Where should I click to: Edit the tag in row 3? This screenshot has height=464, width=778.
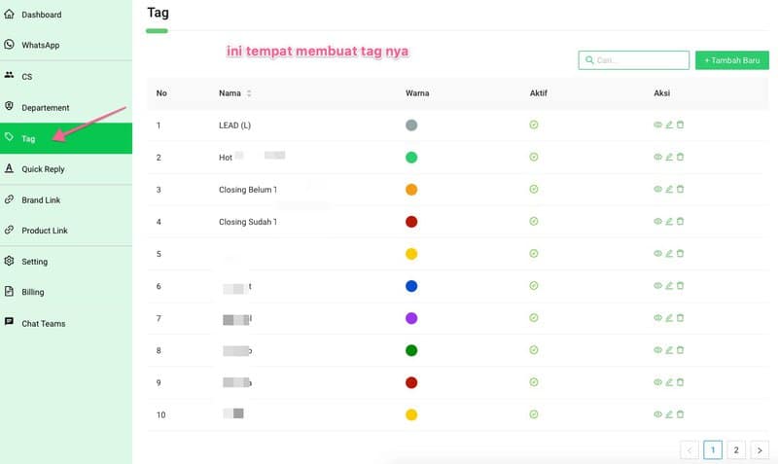click(x=669, y=189)
